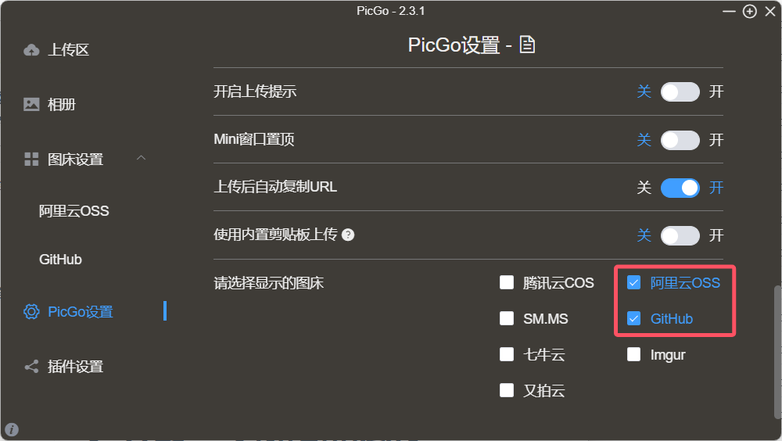Turn on the Mini窗口置顶 switch
782x441 pixels.
click(x=680, y=140)
